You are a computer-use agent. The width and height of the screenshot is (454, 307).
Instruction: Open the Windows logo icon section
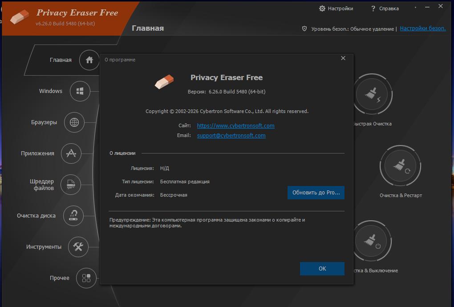click(80, 91)
